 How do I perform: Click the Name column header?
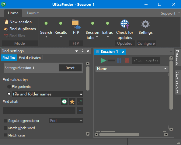132,69
